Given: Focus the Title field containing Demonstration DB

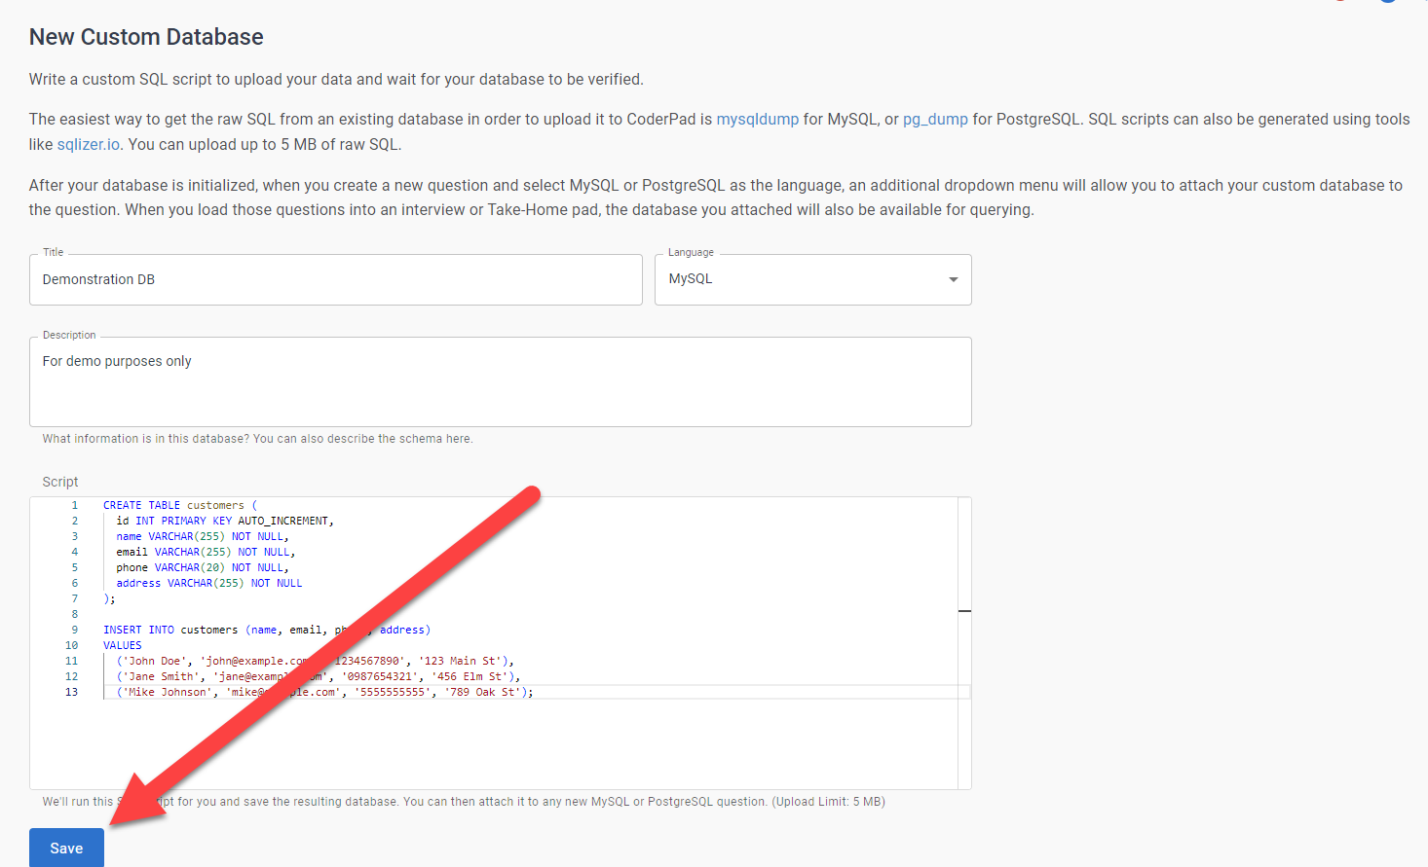Looking at the screenshot, I should pyautogui.click(x=335, y=280).
